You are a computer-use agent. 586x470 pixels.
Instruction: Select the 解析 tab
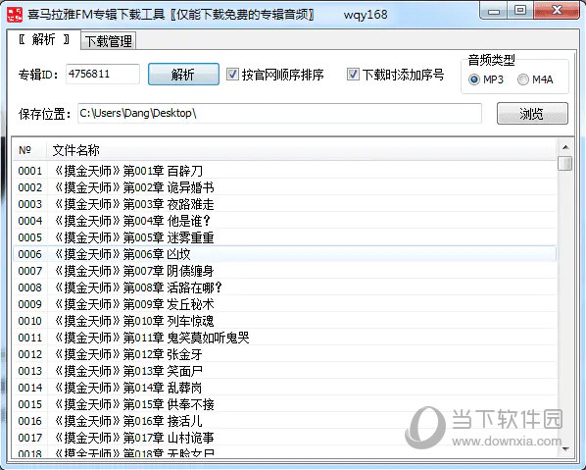[x=44, y=39]
